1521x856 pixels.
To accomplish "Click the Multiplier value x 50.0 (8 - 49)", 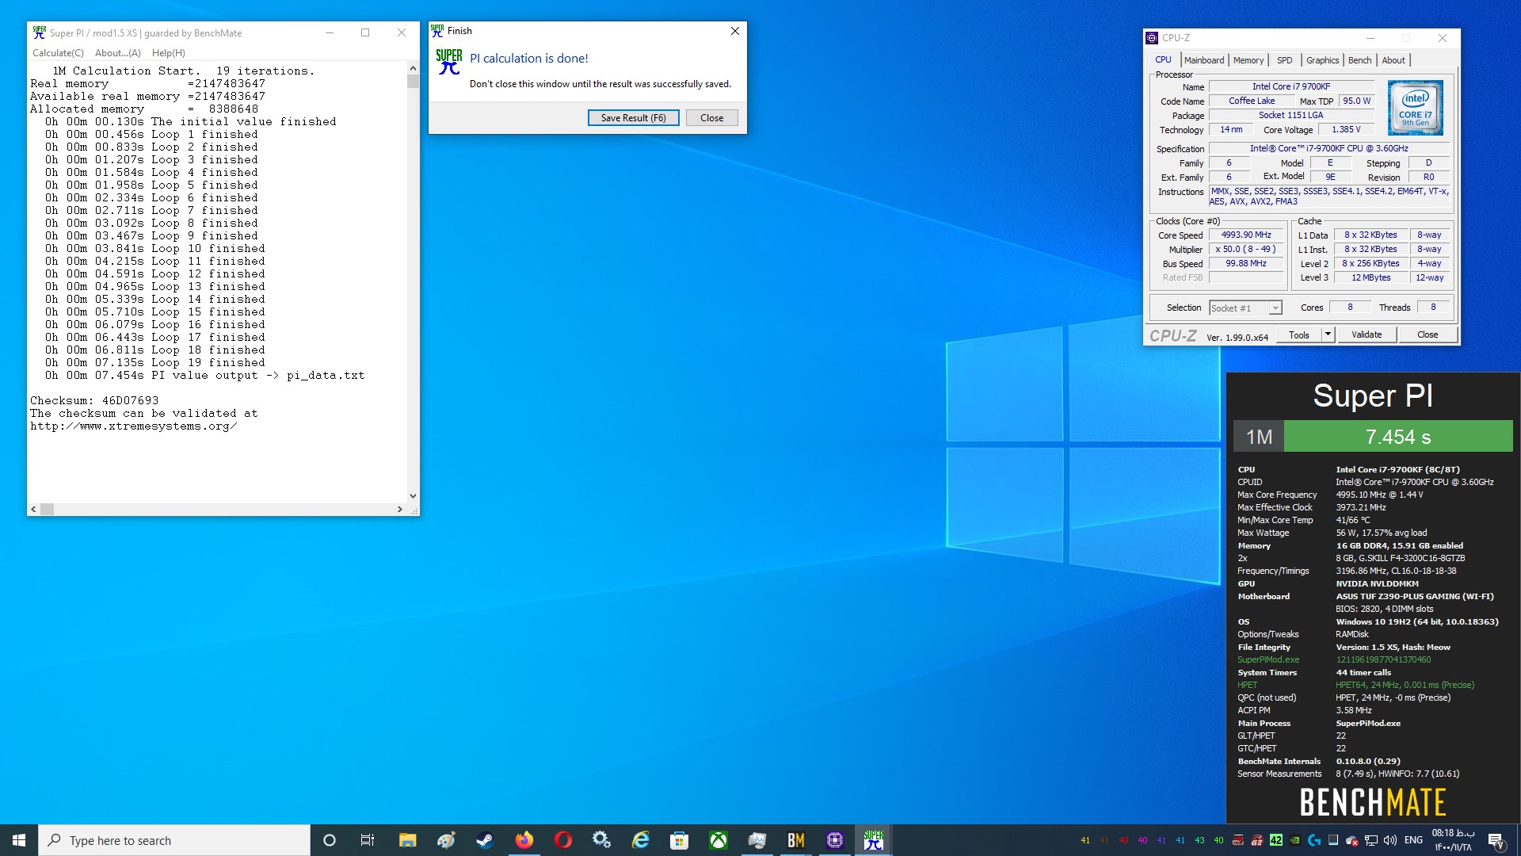I will 1246,250.
